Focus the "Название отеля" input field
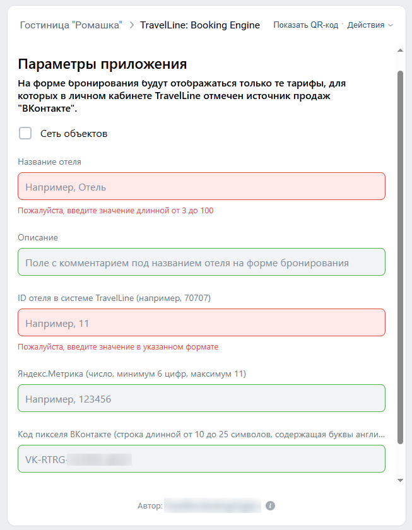This screenshot has width=412, height=530. click(201, 187)
